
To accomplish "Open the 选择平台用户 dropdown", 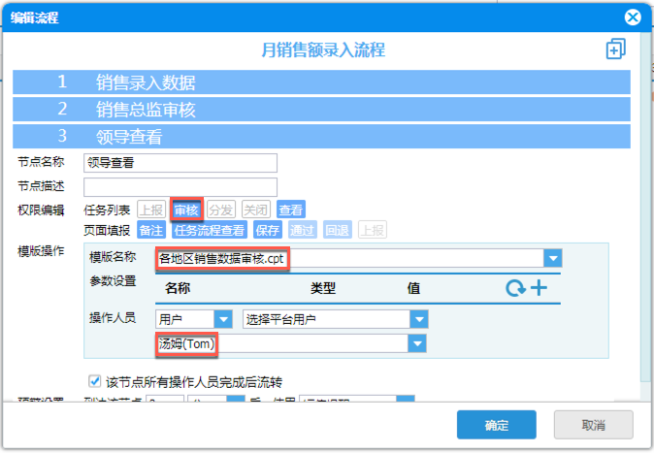I will tap(419, 319).
